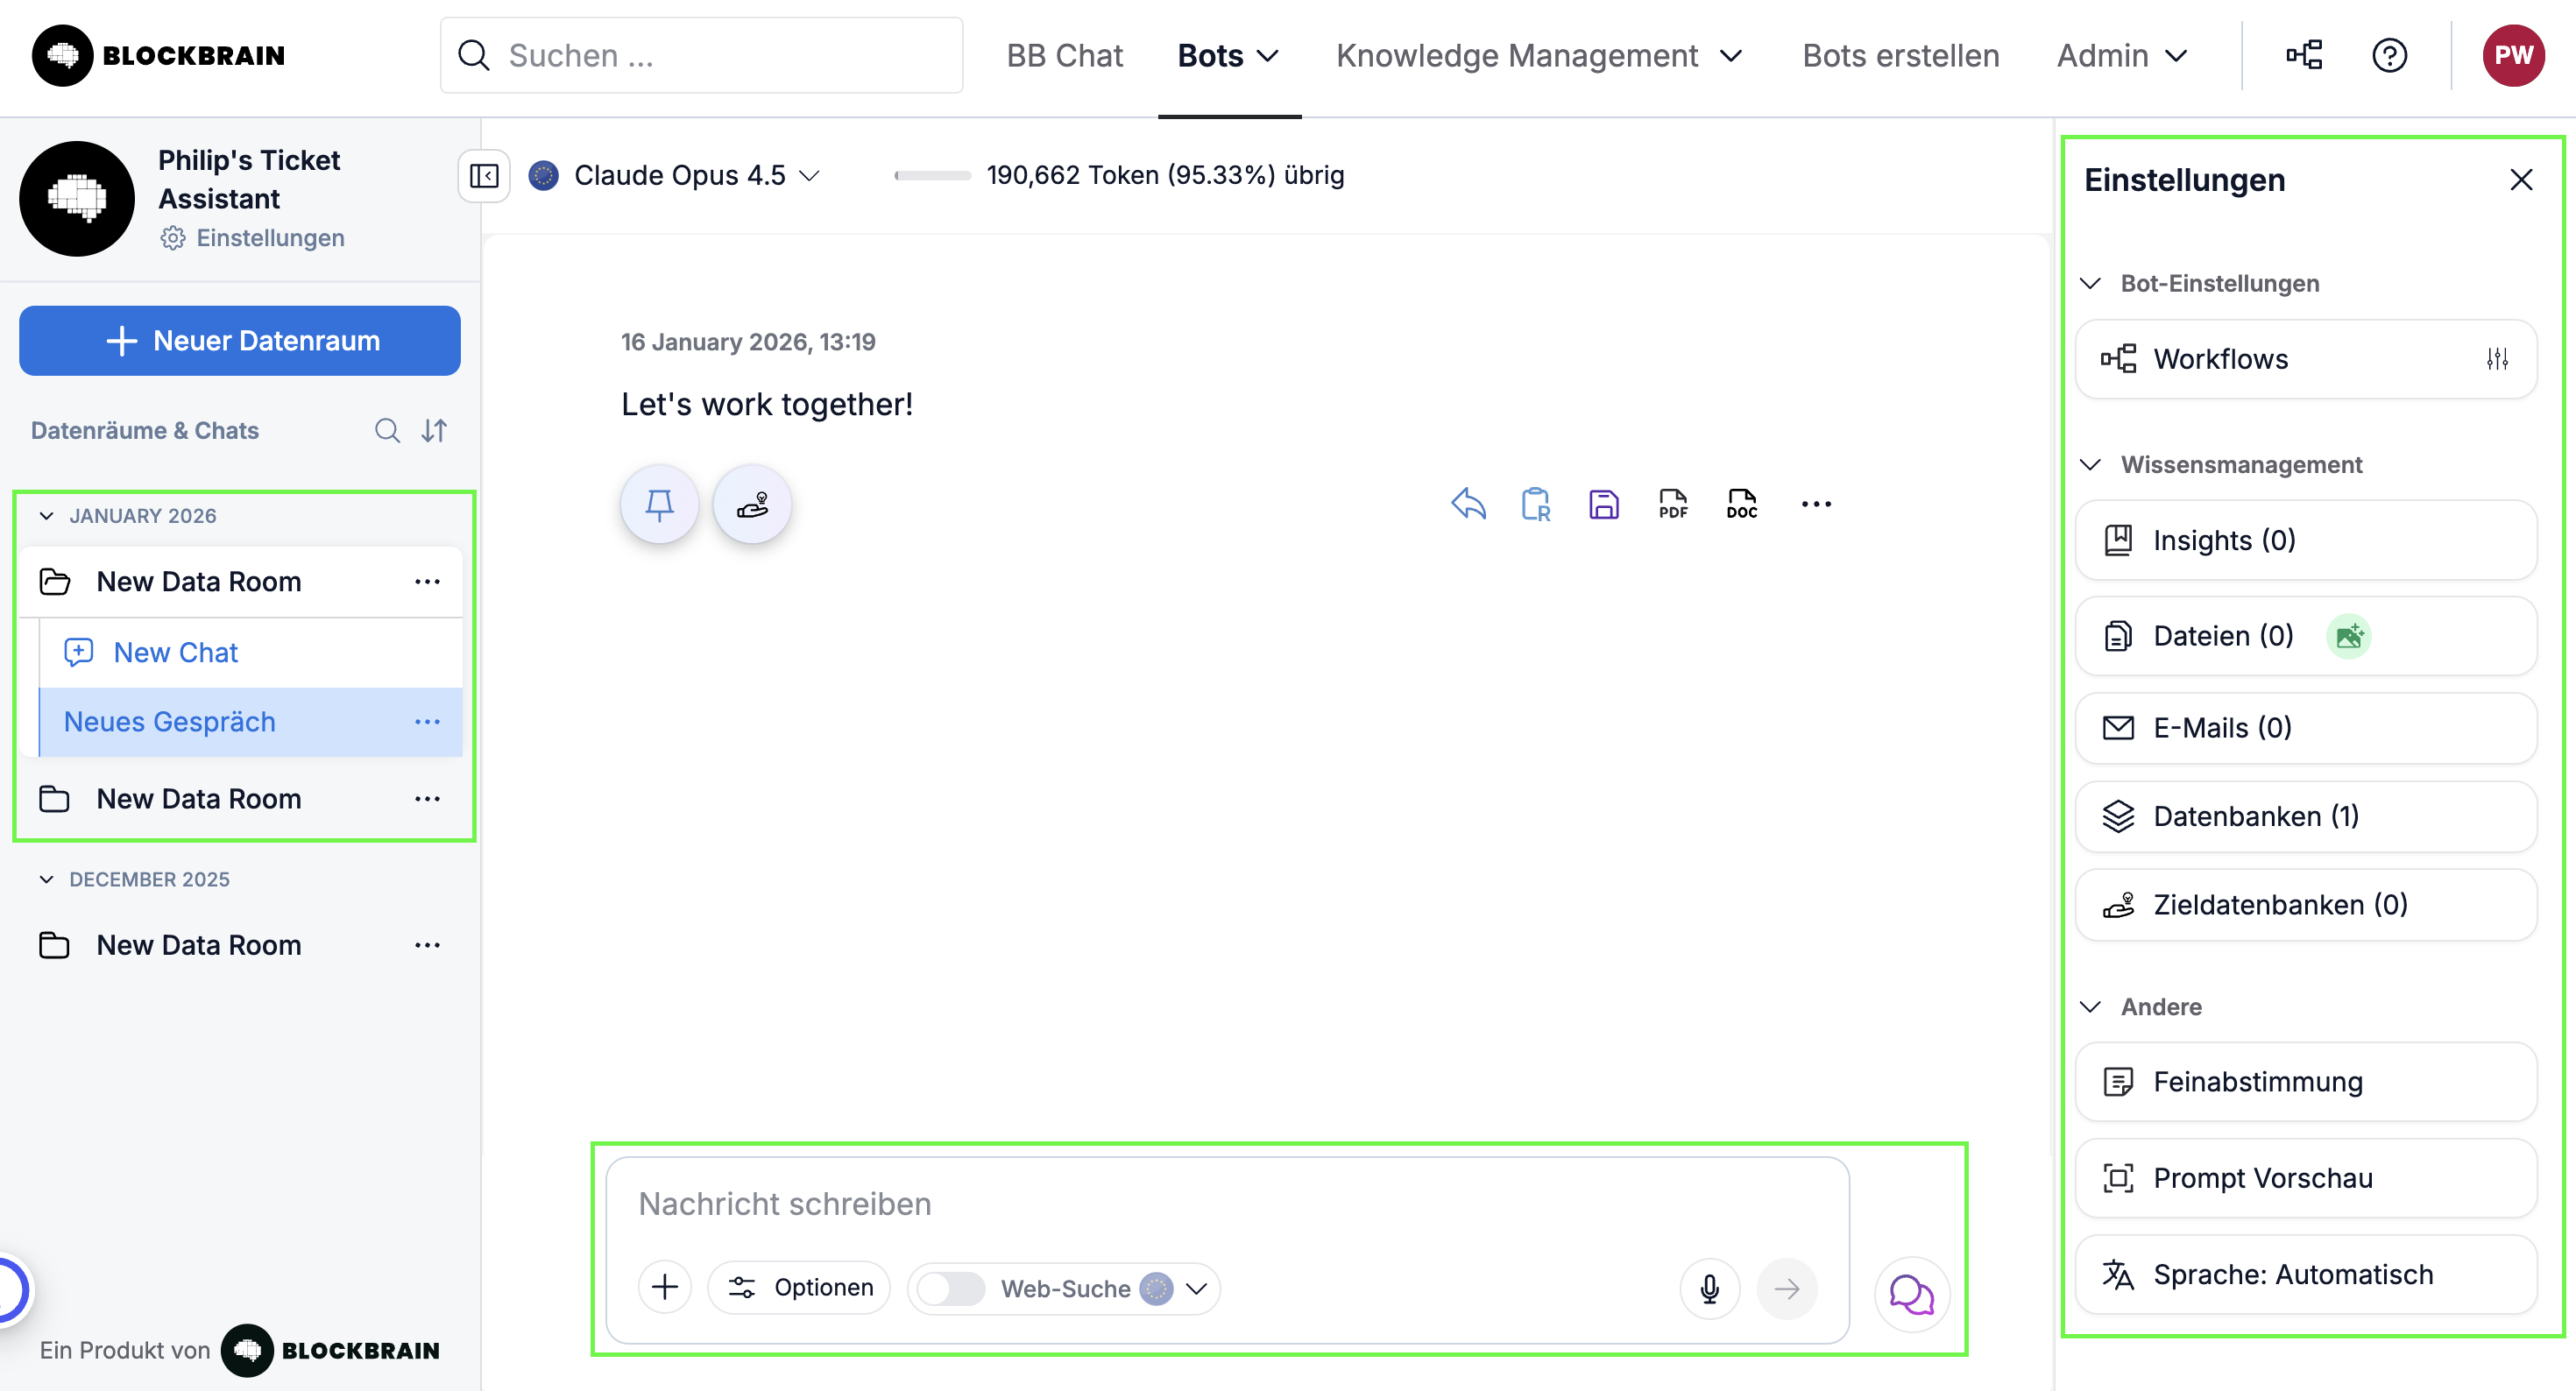Viewport: 2576px width, 1391px height.
Task: Click the save message icon
Action: pyautogui.click(x=1603, y=504)
